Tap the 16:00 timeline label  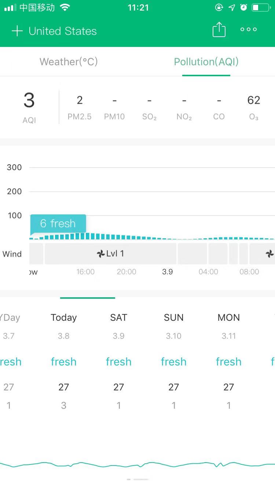[85, 272]
